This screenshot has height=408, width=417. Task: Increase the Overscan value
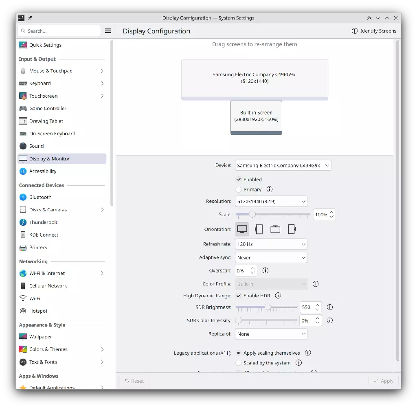(x=253, y=268)
